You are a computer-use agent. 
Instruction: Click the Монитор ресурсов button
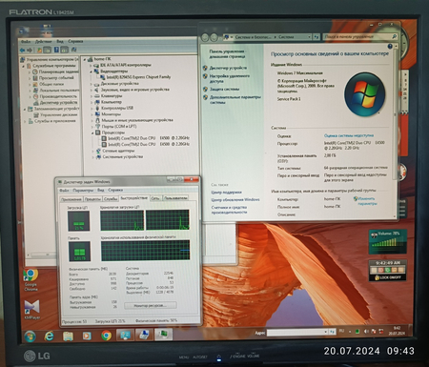tap(151, 305)
